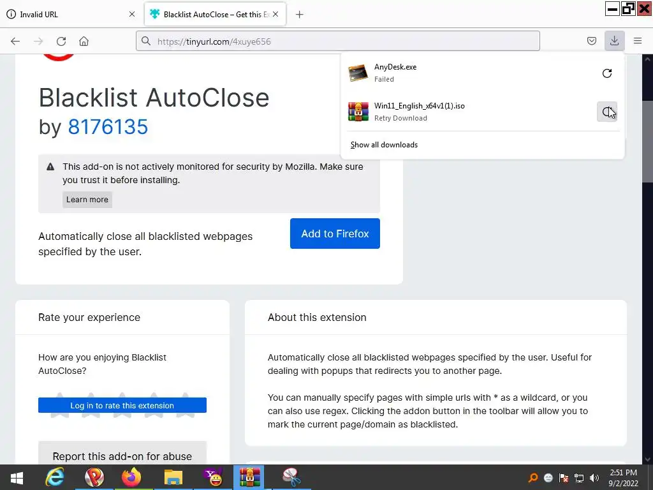
Task: Open Action Center flag tray icon
Action: pos(564,478)
